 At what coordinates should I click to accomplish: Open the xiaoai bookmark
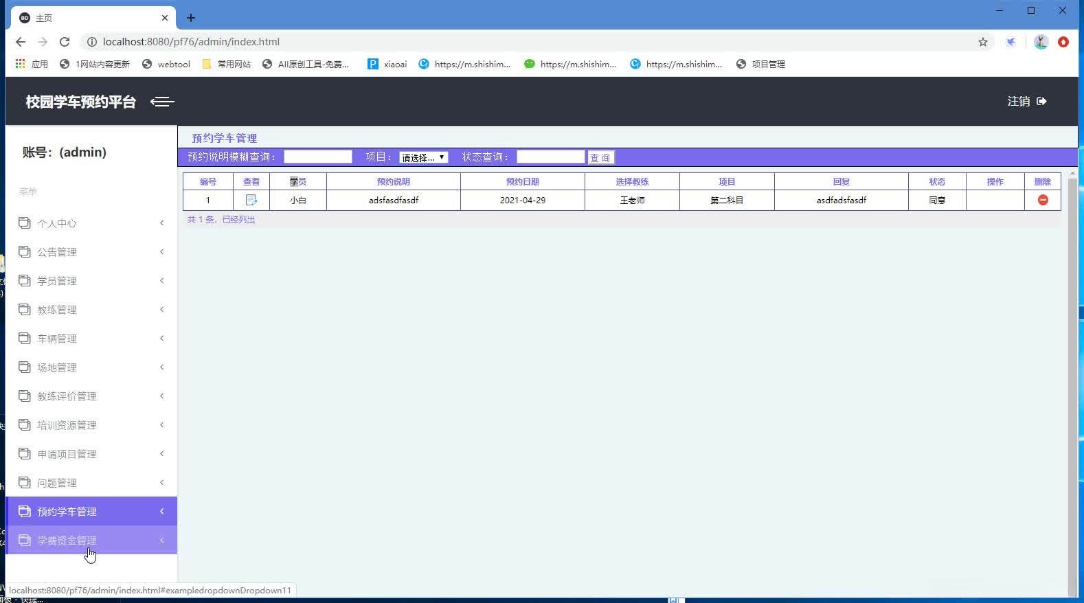coord(387,64)
